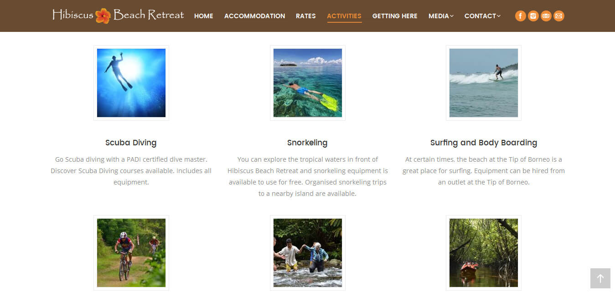Open the mangrove river boat photo
The image size is (615, 292).
(x=484, y=253)
